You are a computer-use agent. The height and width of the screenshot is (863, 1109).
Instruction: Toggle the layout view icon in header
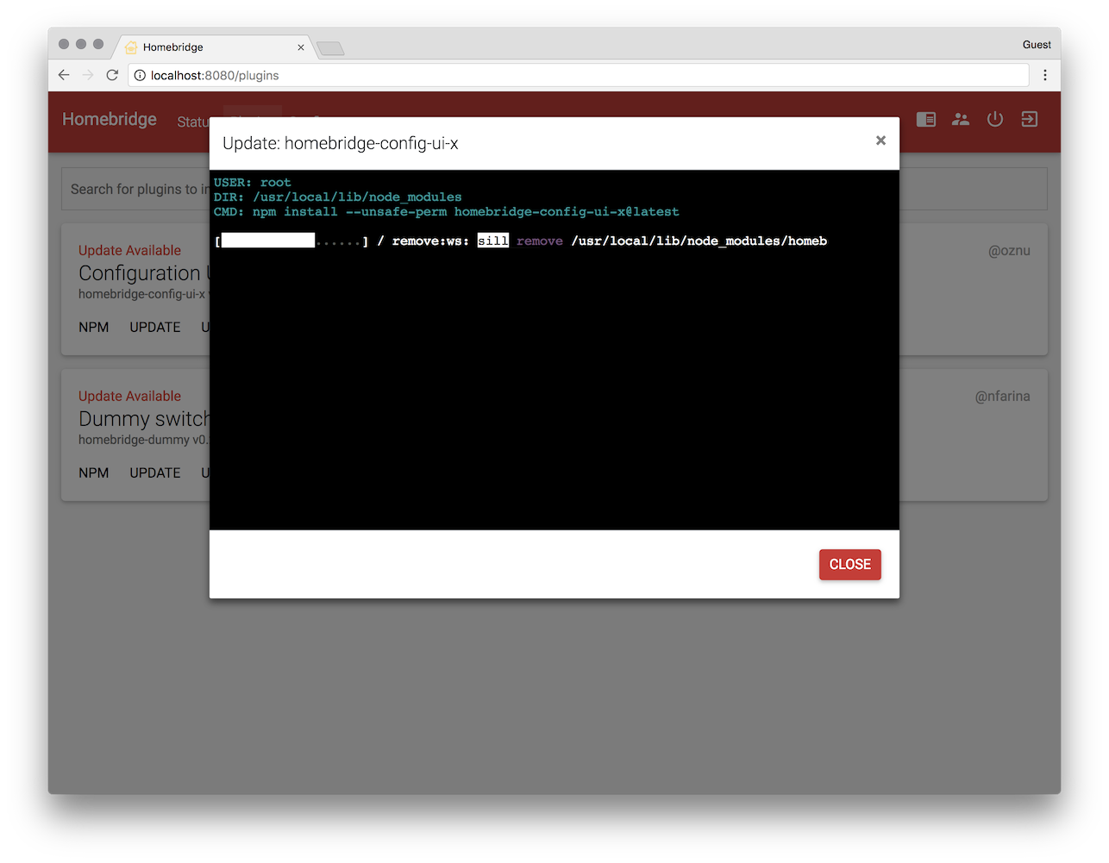(x=926, y=119)
